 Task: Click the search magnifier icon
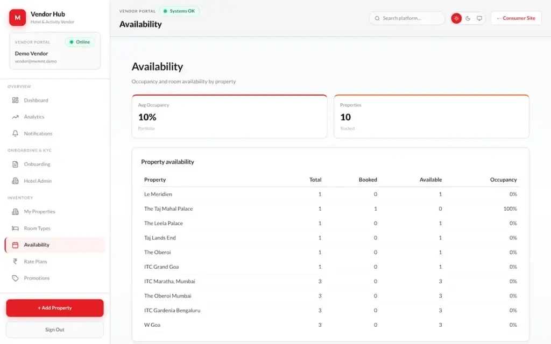pyautogui.click(x=377, y=18)
